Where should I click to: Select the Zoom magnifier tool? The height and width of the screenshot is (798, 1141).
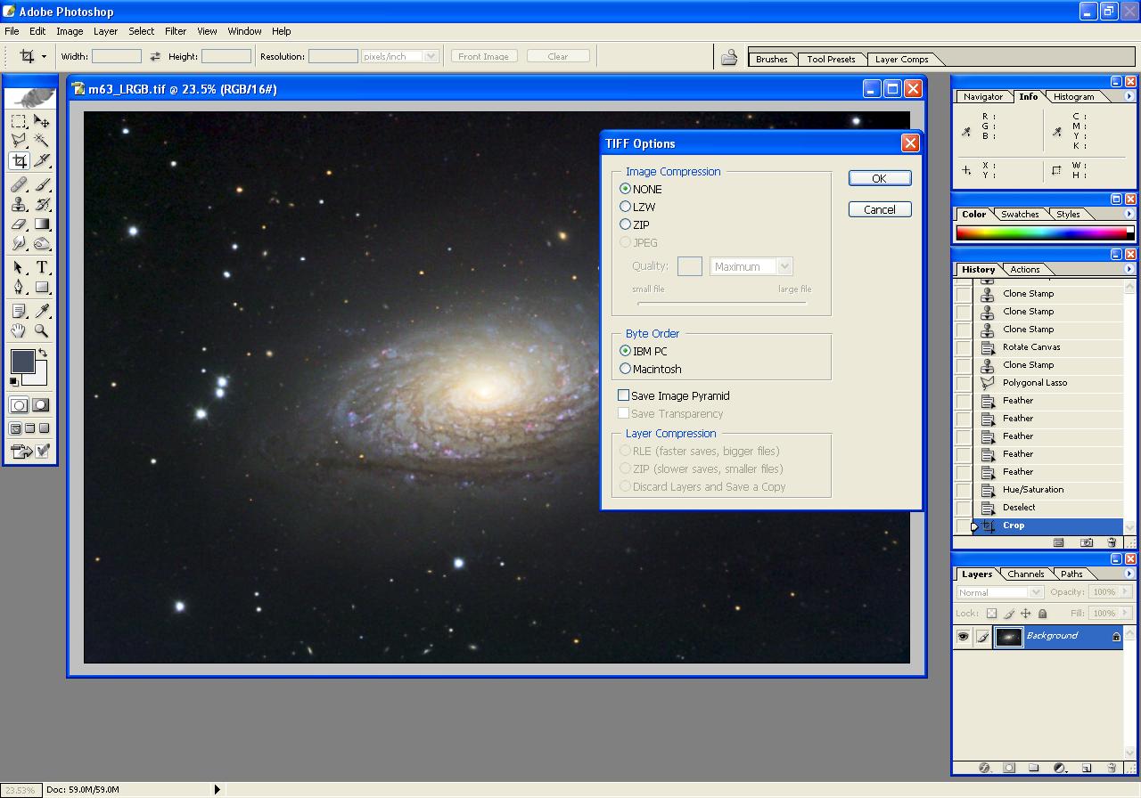point(42,331)
